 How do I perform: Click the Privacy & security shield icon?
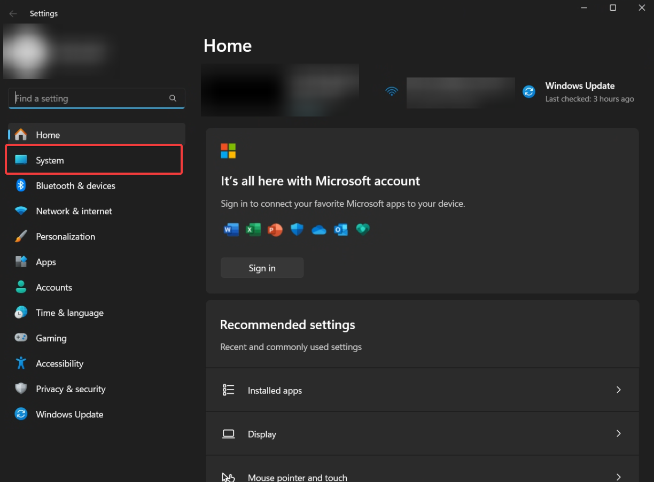click(21, 388)
